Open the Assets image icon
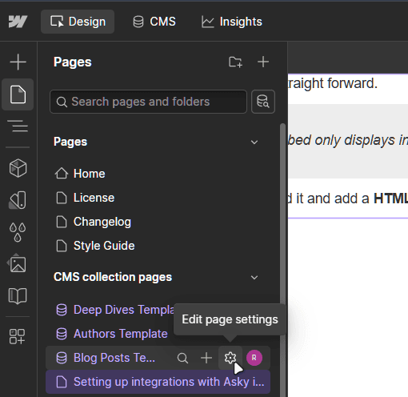Screen dimensions: 408x397 pyautogui.click(x=17, y=263)
